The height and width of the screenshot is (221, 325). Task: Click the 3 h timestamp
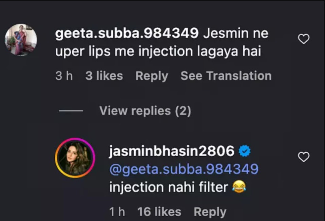[x=64, y=76]
